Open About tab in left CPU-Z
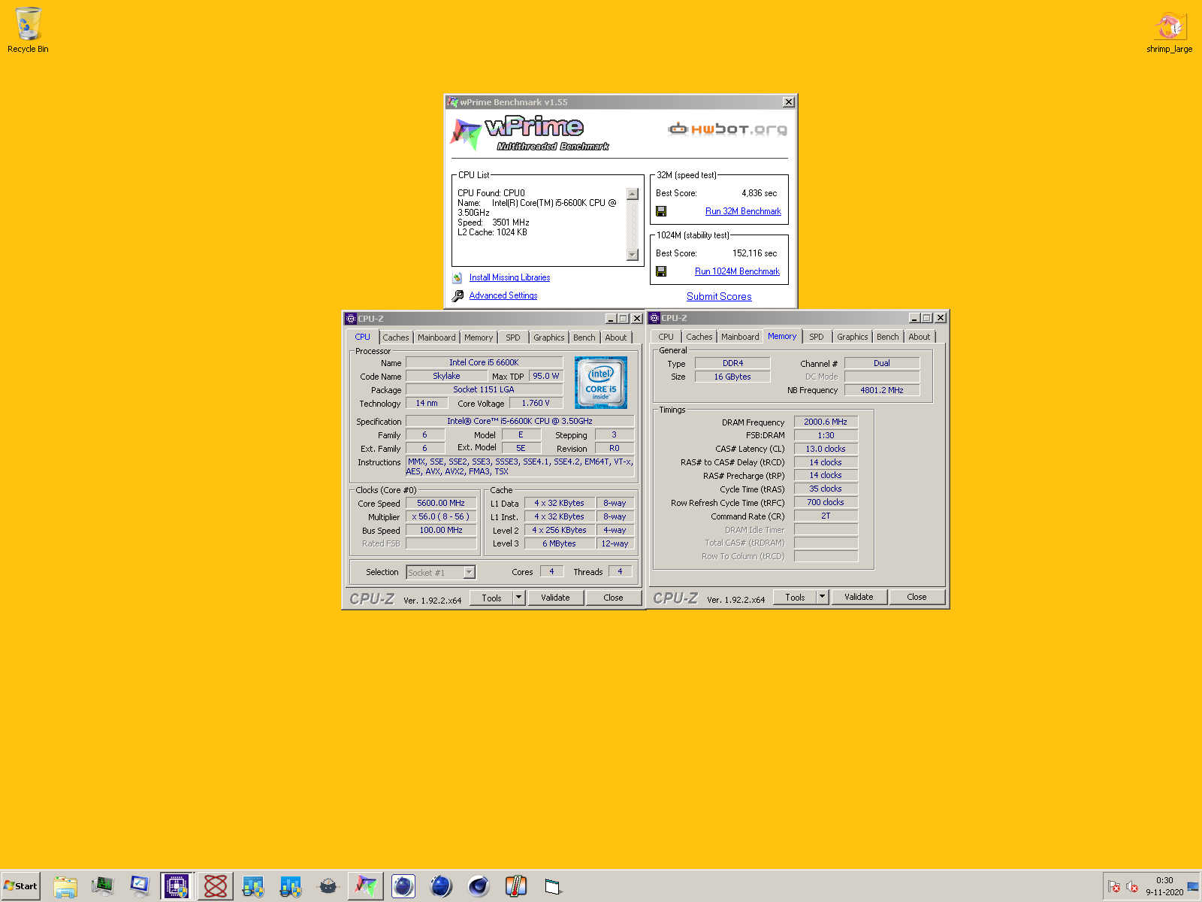Screen dimensions: 1202x902 (616, 337)
